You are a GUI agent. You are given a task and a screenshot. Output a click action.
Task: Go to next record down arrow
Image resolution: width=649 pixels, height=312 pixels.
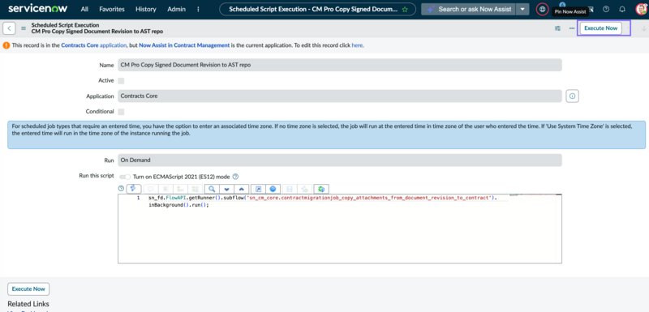[643, 28]
